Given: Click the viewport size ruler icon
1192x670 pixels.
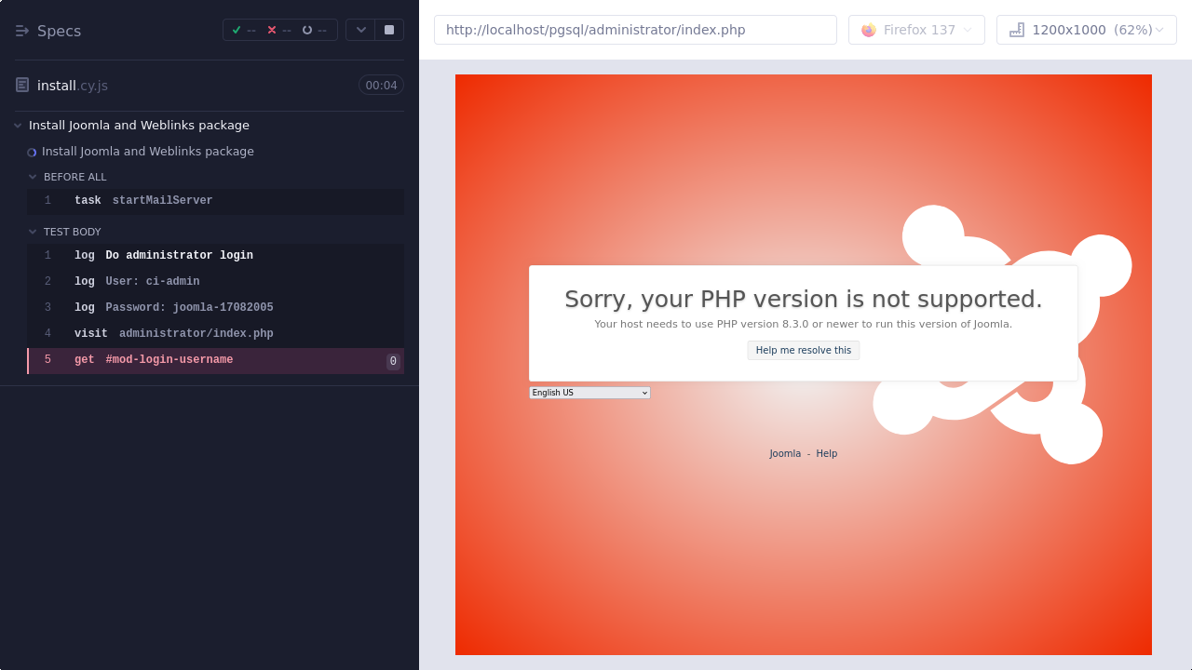Looking at the screenshot, I should pos(1017,30).
